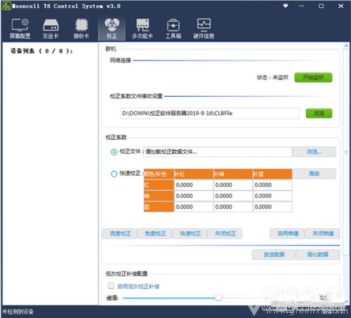This screenshot has height=318, width=351.
Task: Select the 快速校正 radio button
Action: pos(114,174)
